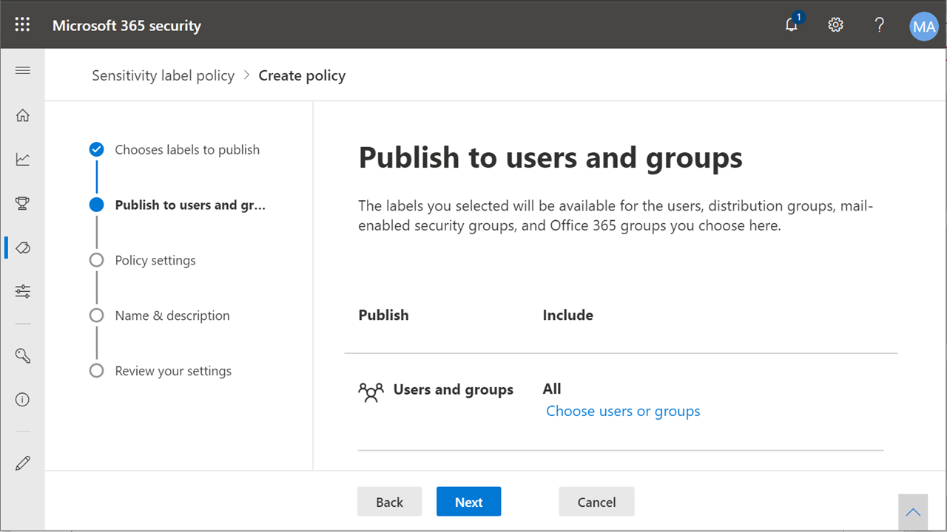Click the scroll-to-top arrow button
This screenshot has height=532, width=947.
[913, 512]
